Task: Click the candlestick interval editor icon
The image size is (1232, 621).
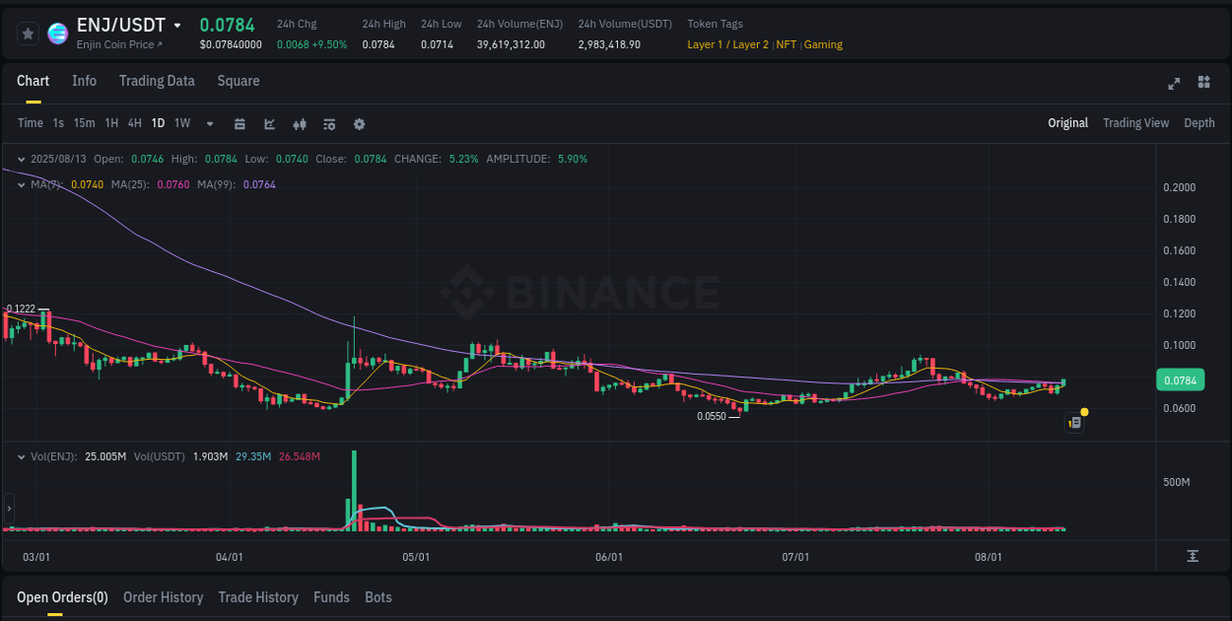Action: pyautogui.click(x=240, y=124)
